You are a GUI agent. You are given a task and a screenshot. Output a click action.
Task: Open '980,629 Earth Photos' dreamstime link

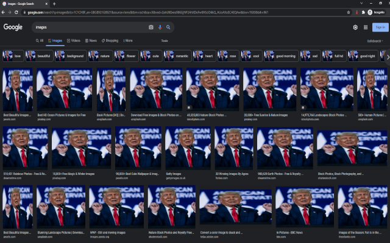(280, 174)
